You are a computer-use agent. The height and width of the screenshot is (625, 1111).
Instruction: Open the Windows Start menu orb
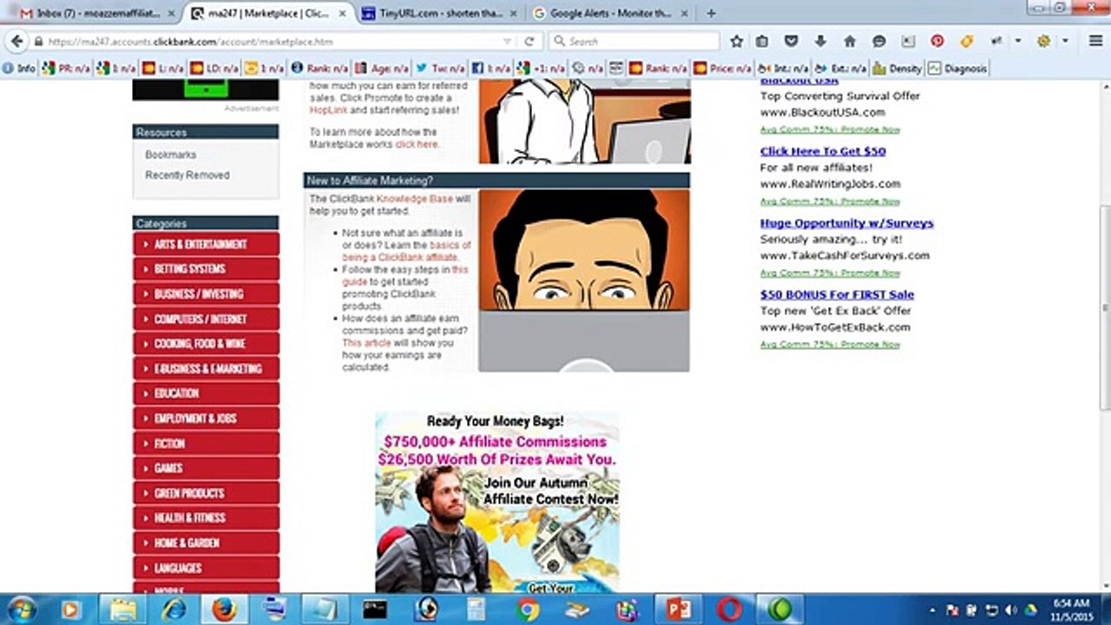click(22, 609)
